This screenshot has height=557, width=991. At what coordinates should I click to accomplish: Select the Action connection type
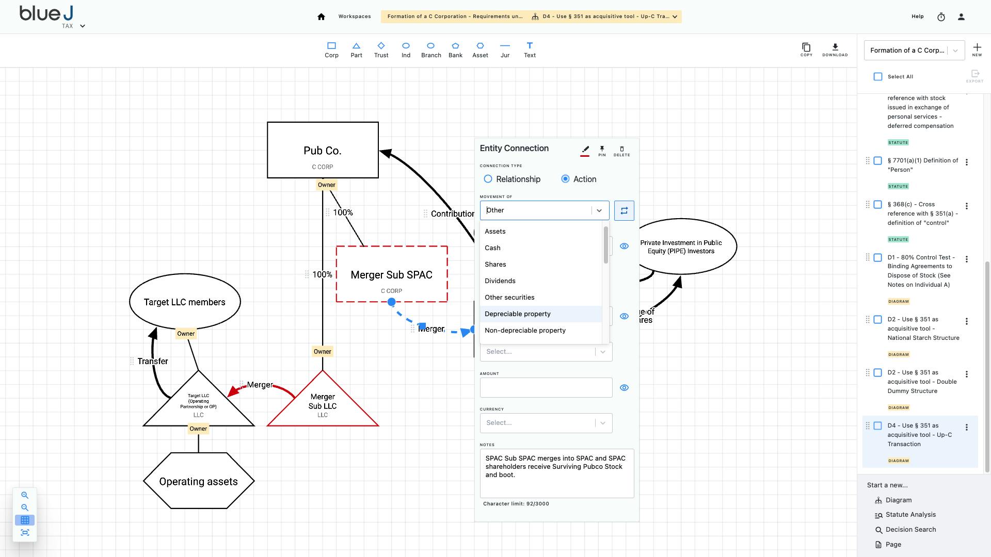tap(565, 179)
